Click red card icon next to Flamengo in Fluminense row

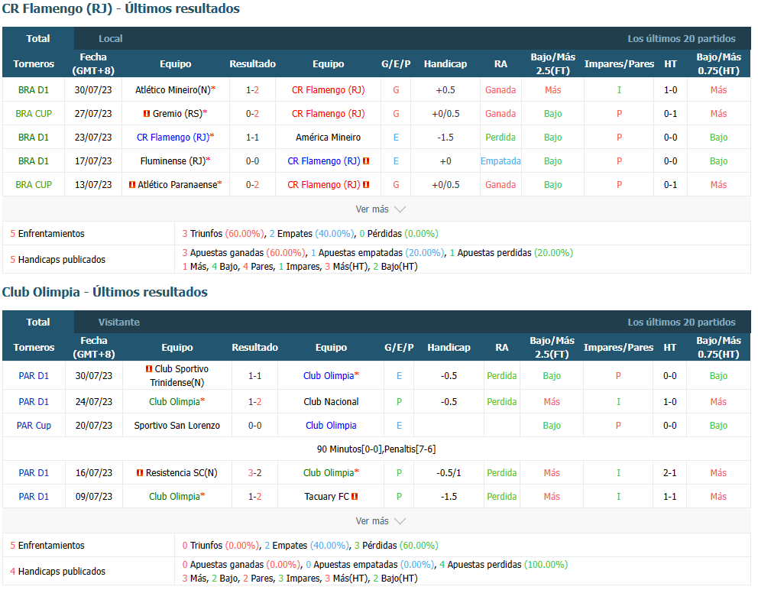(366, 161)
